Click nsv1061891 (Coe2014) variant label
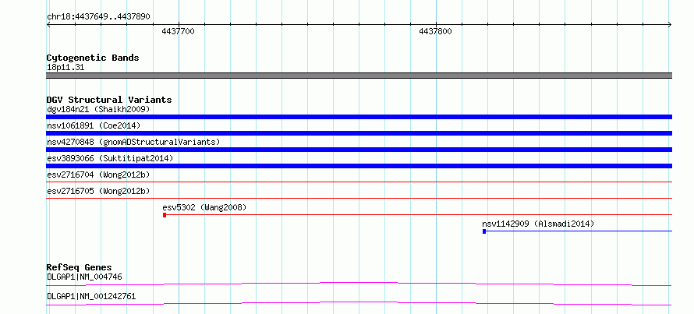The width and height of the screenshot is (694, 314). point(94,125)
